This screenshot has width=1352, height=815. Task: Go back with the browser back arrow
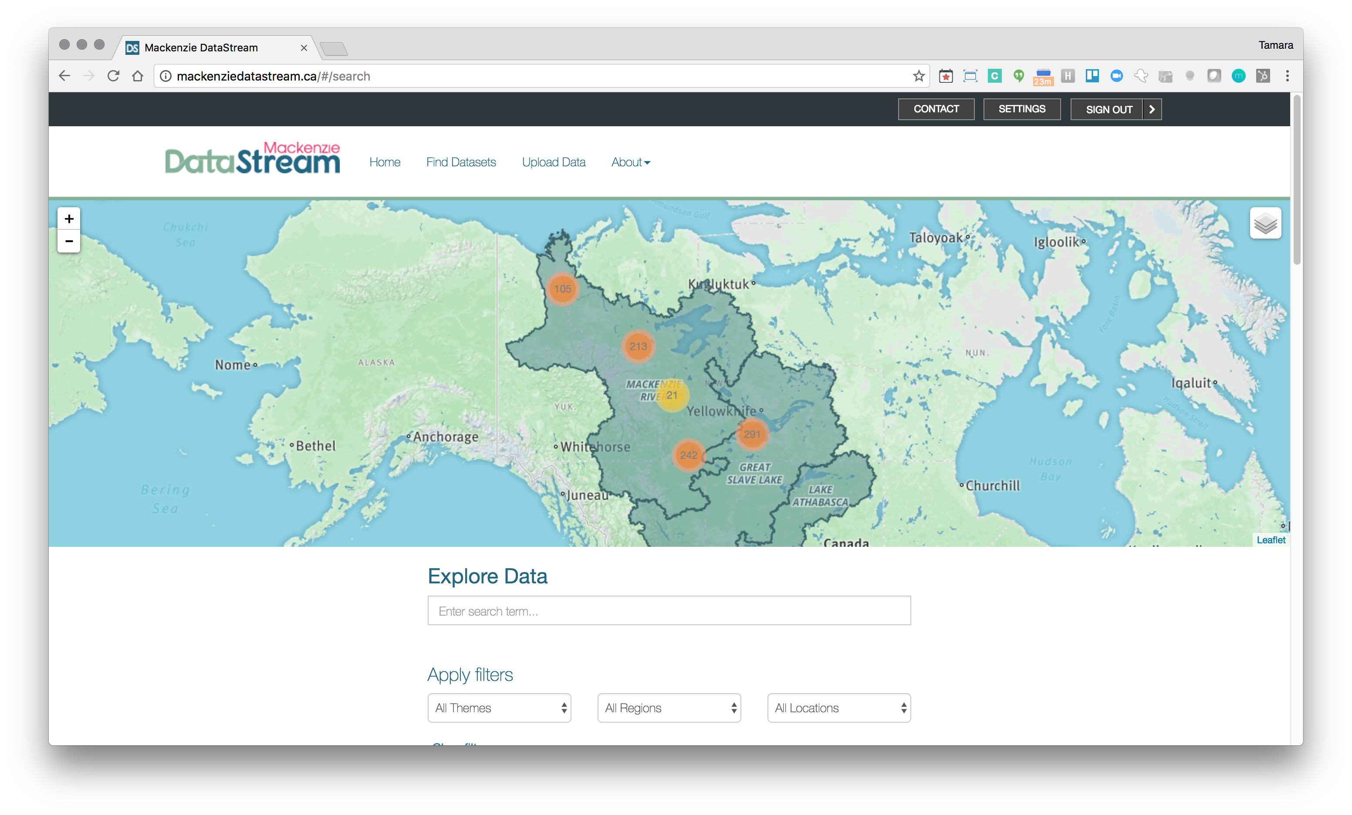point(65,76)
